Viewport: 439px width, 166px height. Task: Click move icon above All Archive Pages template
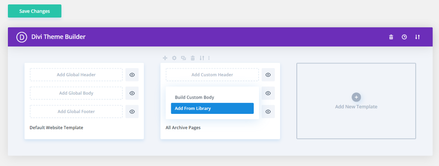[165, 58]
